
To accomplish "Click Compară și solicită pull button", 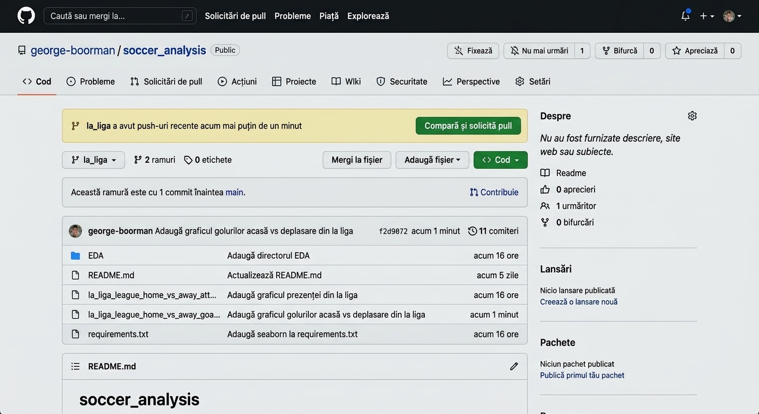I will (x=468, y=126).
